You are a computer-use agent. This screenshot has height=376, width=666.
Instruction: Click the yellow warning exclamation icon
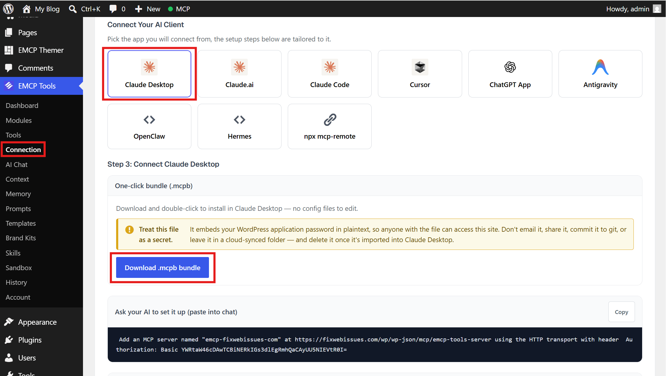130,230
